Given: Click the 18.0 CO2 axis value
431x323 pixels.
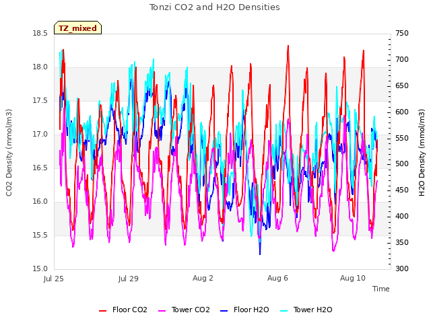Looking at the screenshot, I should pos(40,67).
